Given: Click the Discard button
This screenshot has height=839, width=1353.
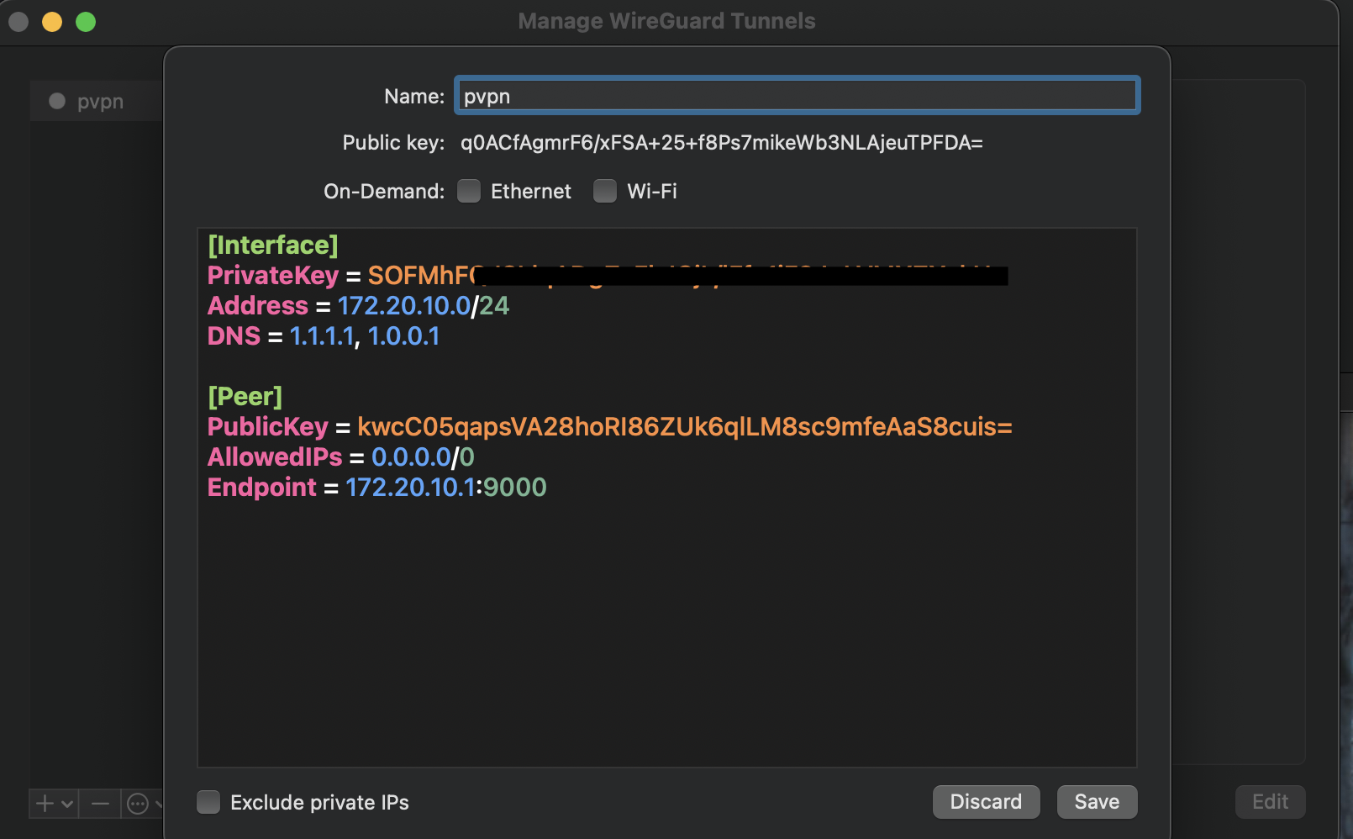Looking at the screenshot, I should coord(986,801).
